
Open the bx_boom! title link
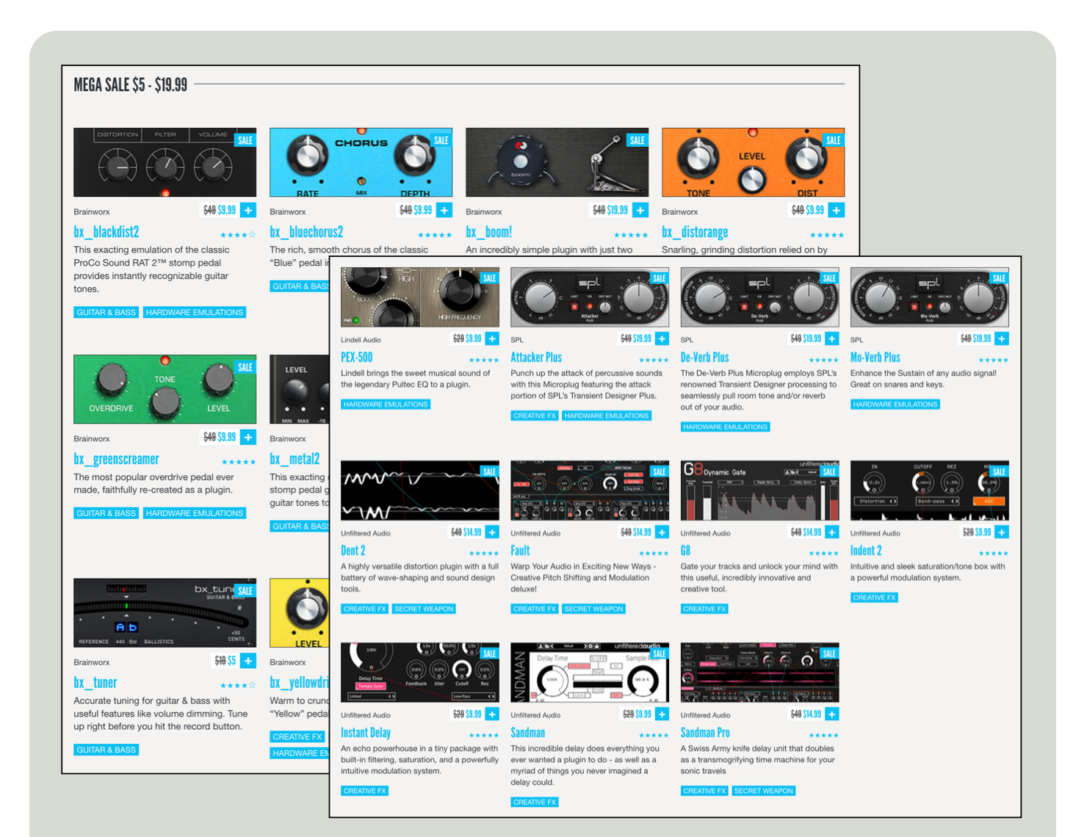point(489,232)
